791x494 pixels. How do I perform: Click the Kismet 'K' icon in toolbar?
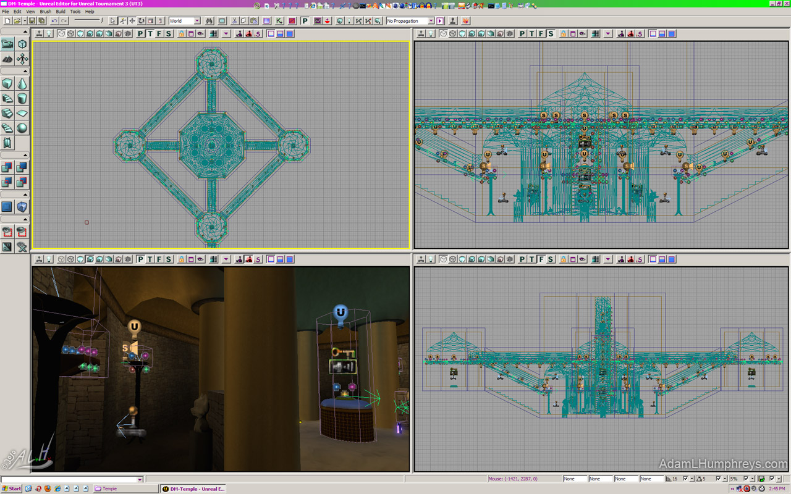[279, 21]
